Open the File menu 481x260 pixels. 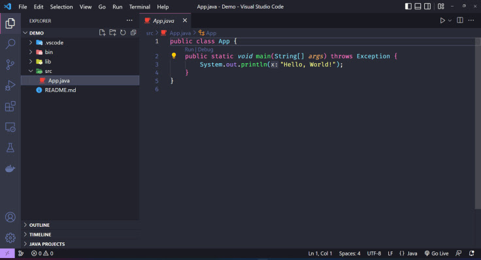coord(23,7)
